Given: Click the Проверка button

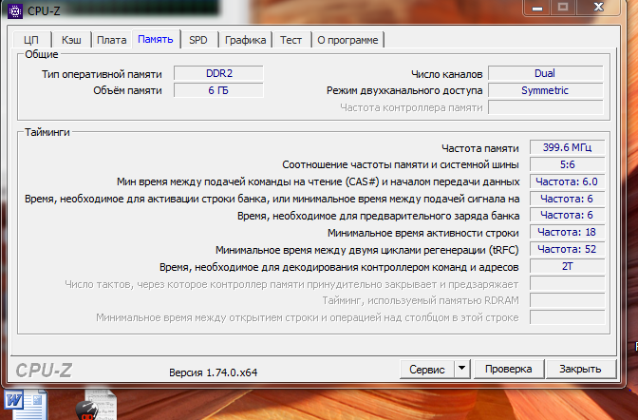Looking at the screenshot, I should tap(509, 369).
